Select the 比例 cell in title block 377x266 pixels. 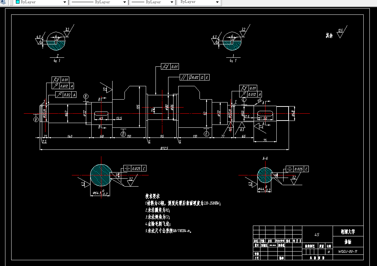329,246
